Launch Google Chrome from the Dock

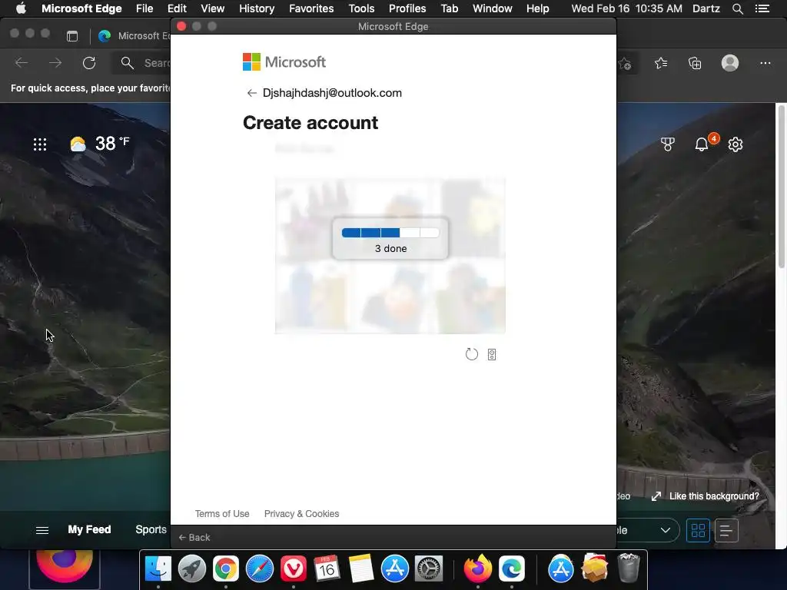226,568
